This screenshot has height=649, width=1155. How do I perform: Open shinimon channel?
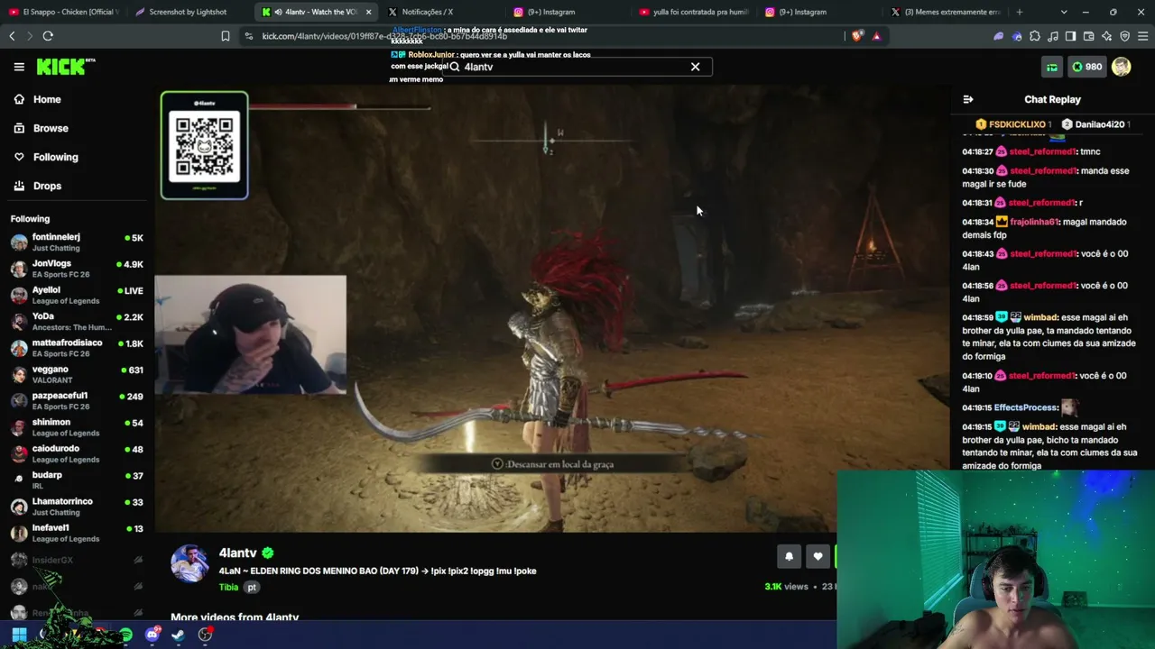click(x=77, y=427)
